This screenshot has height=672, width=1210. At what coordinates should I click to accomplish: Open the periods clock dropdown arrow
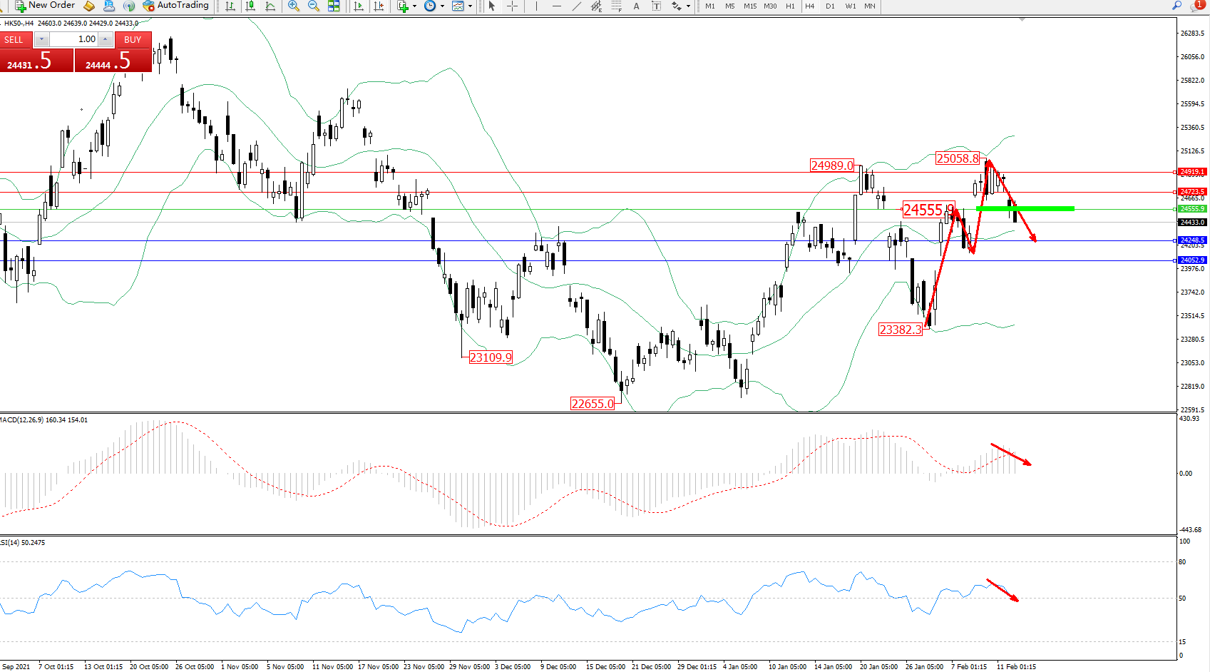pyautogui.click(x=442, y=6)
